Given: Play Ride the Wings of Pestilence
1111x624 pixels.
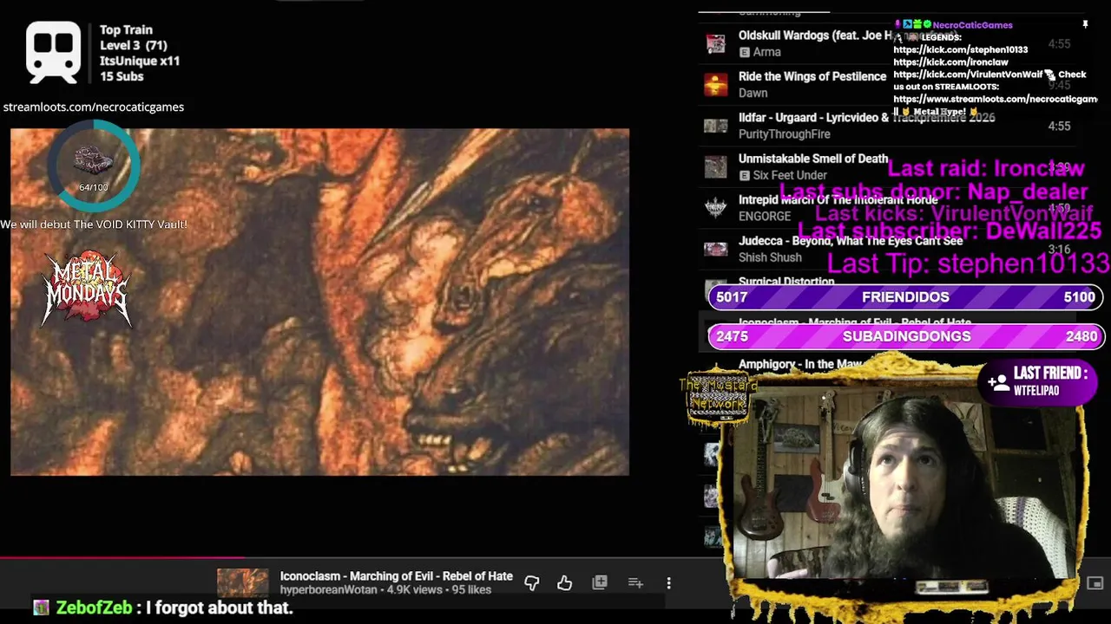Looking at the screenshot, I should [885, 84].
